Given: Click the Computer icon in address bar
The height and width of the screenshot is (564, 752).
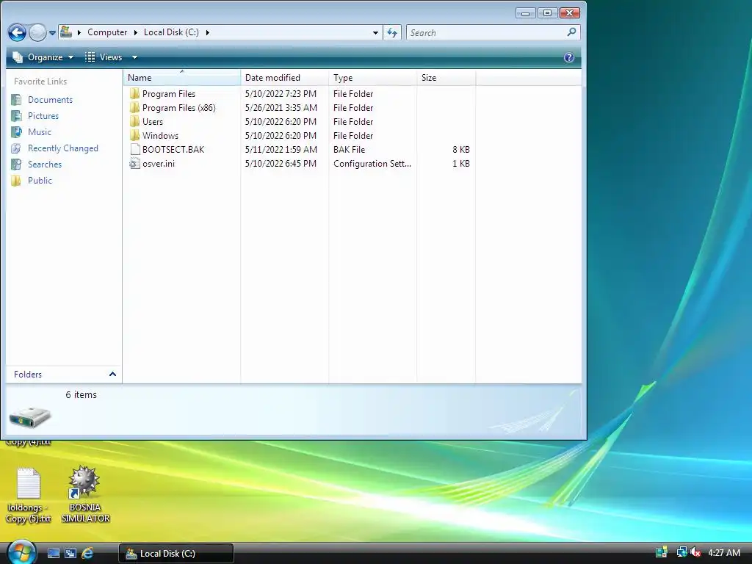Looking at the screenshot, I should (66, 32).
